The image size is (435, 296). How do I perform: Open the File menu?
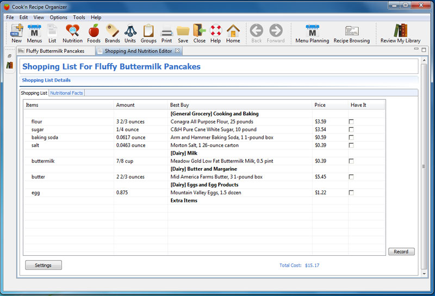[10, 17]
